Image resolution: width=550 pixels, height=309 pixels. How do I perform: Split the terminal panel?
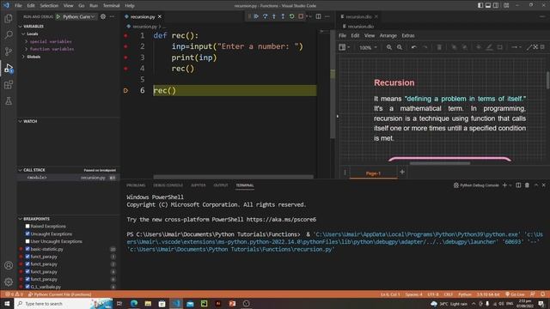pyautogui.click(x=518, y=185)
